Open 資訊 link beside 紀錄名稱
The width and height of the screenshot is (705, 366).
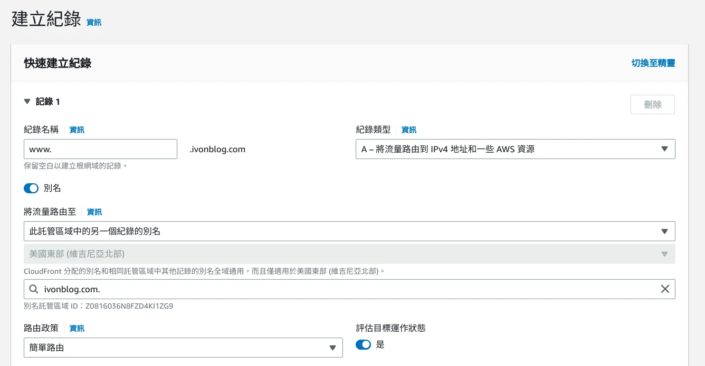pos(77,130)
